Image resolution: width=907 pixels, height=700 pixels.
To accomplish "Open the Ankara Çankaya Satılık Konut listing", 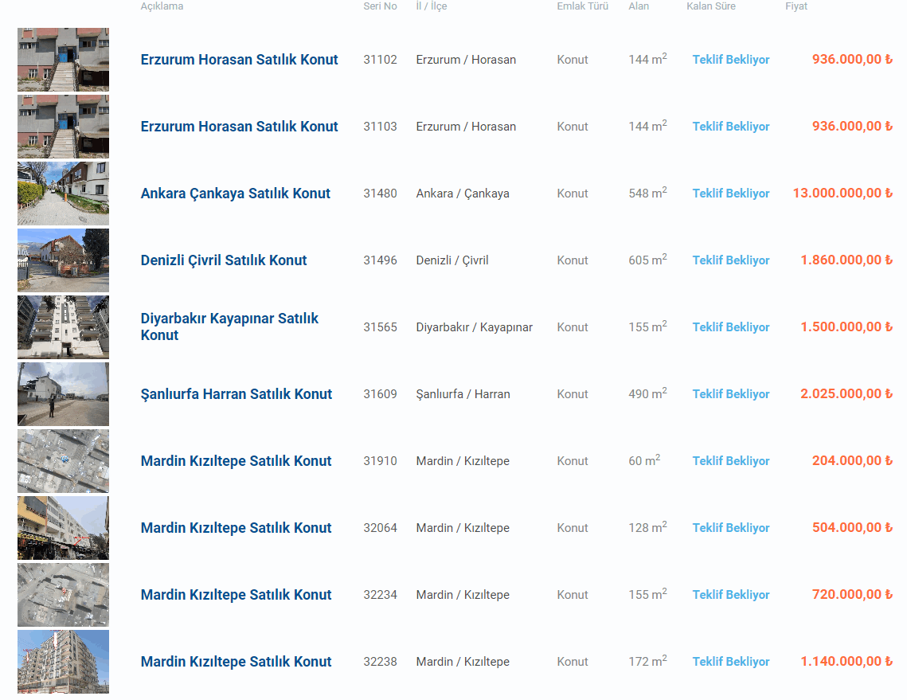I will pos(235,194).
